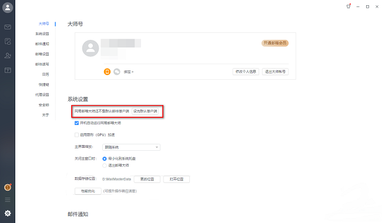Click the 修改个人信息 button
The height and width of the screenshot is (223, 382).
pyautogui.click(x=246, y=72)
